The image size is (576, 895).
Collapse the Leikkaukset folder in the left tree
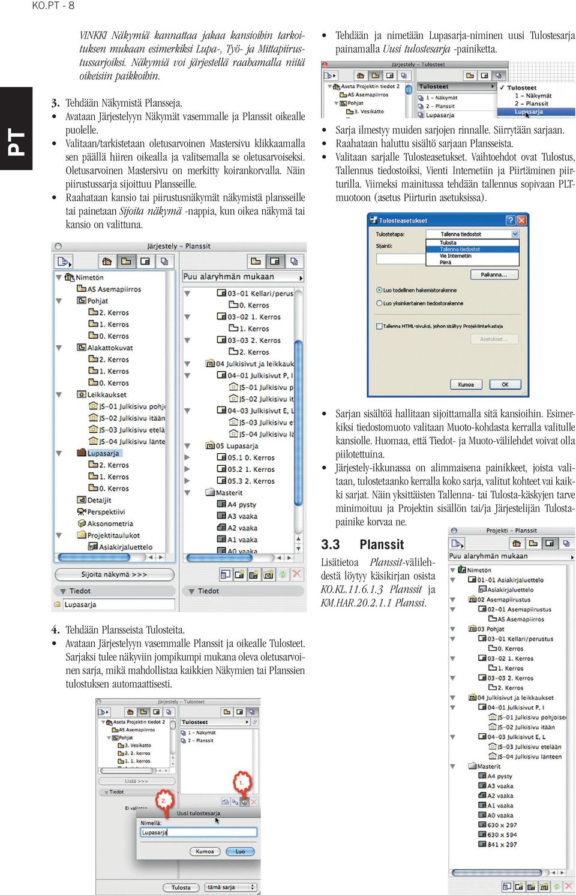[x=59, y=394]
